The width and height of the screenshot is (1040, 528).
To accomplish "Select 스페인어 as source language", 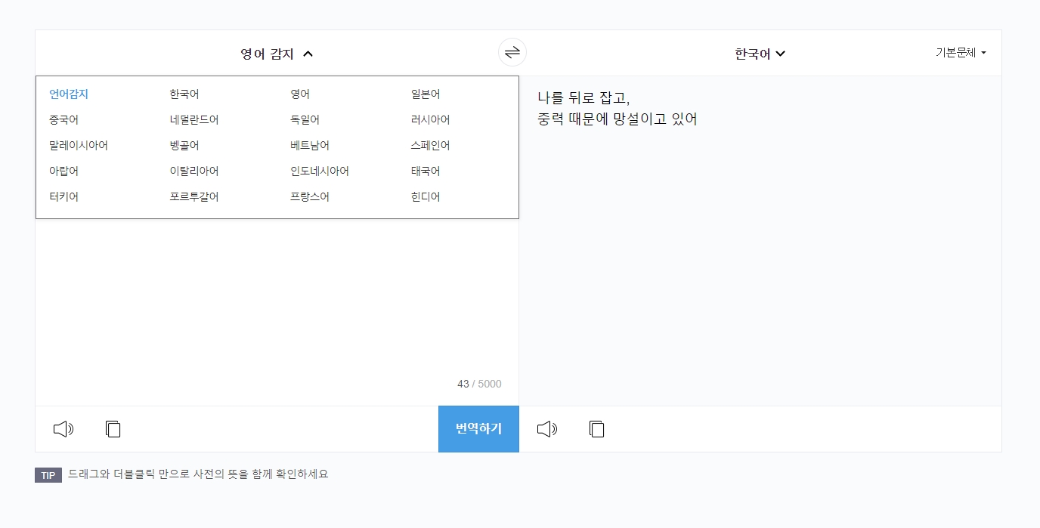I will (x=430, y=145).
